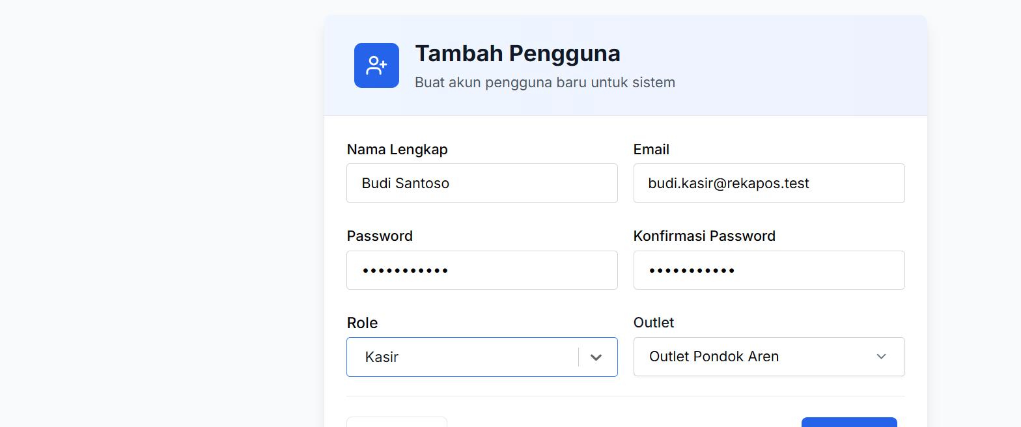The image size is (1021, 427).
Task: Open the Role dropdown showing Kasir
Action: point(482,357)
